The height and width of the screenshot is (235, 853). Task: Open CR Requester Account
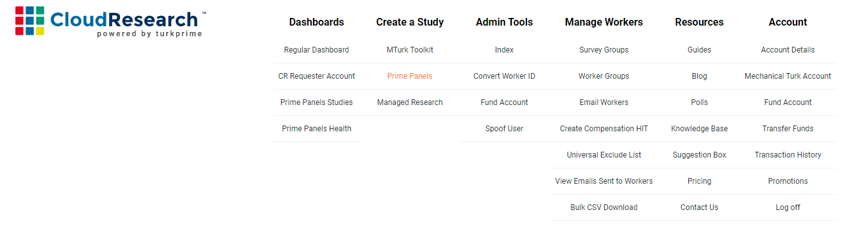(x=316, y=76)
